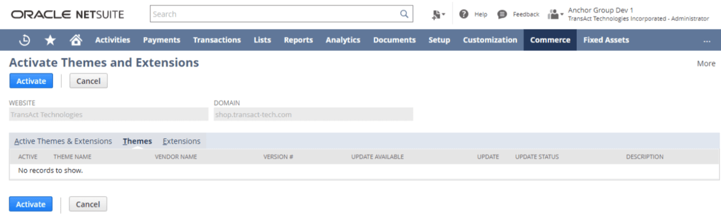Open the Create New document icon
Viewport: 721px width, 215px height.
pos(436,15)
